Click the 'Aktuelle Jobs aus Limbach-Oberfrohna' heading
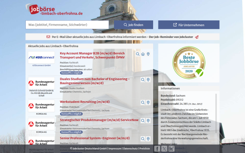 point(53,46)
